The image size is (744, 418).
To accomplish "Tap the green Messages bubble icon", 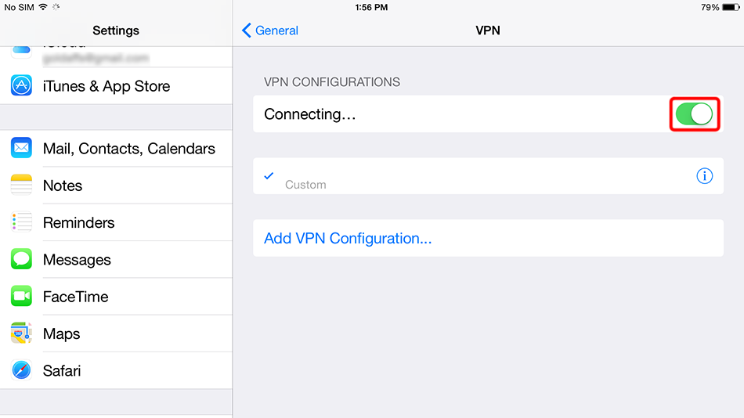I will 22,259.
